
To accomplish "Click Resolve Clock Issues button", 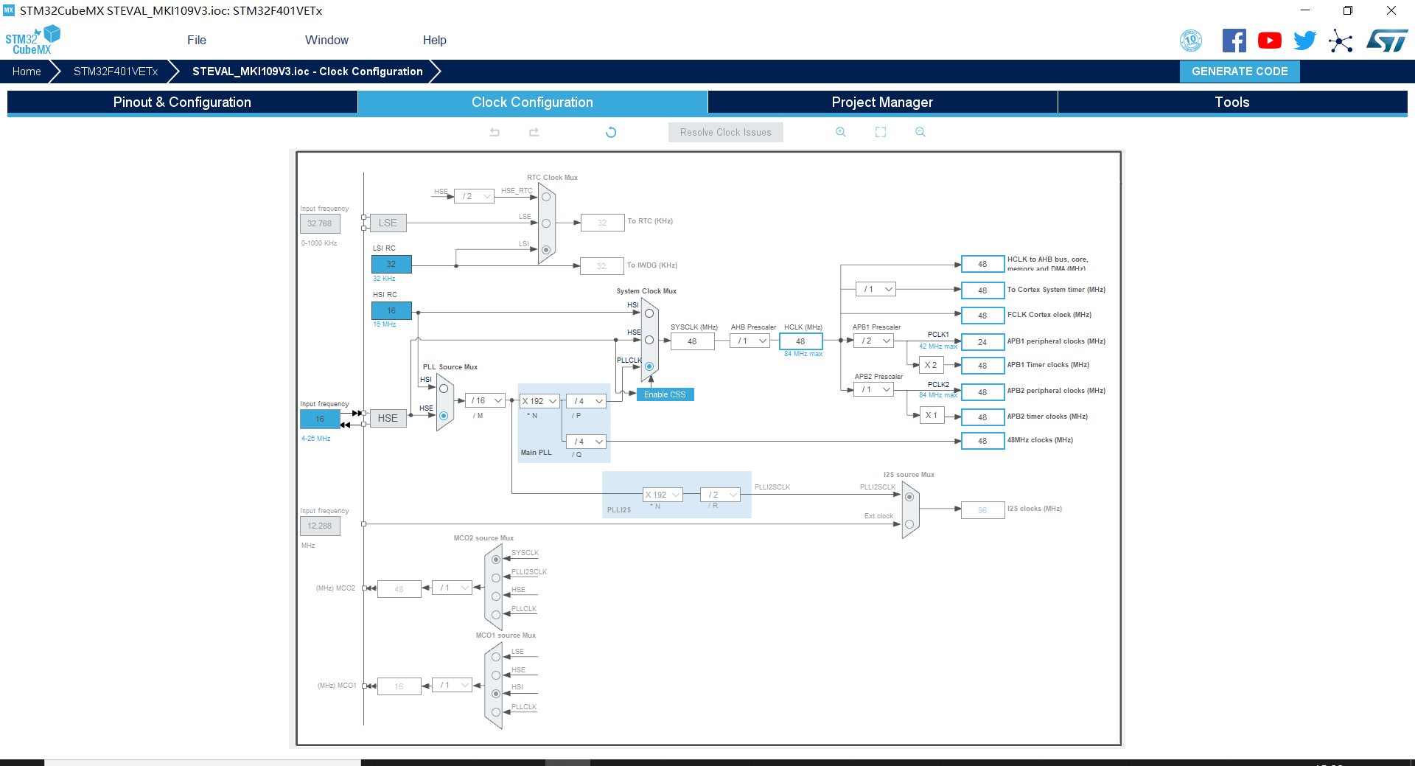I will click(726, 132).
